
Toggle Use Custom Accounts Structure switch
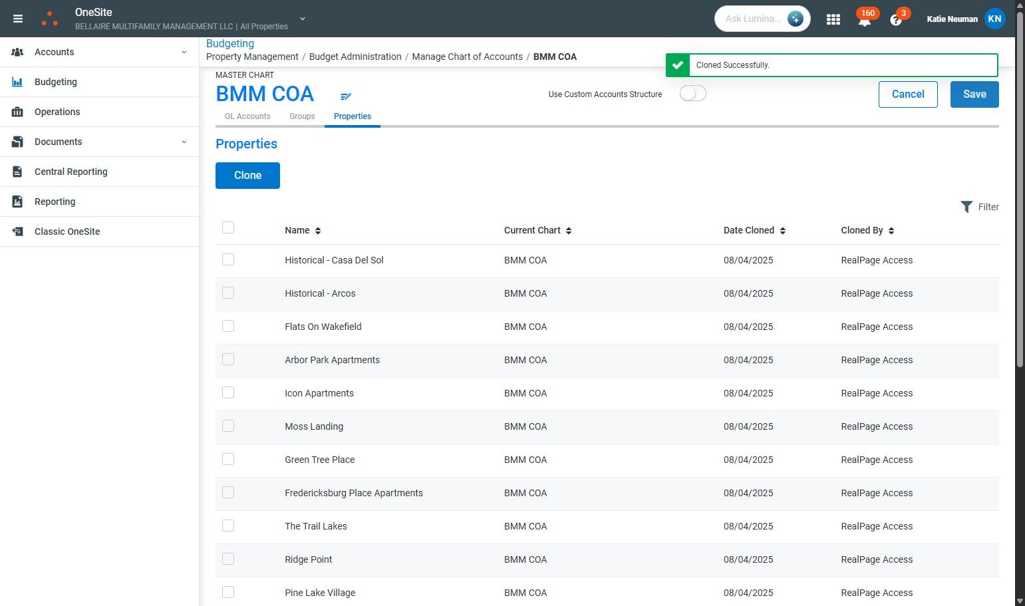point(692,93)
